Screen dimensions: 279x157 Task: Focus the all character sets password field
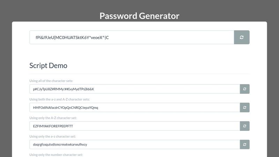tap(135, 89)
